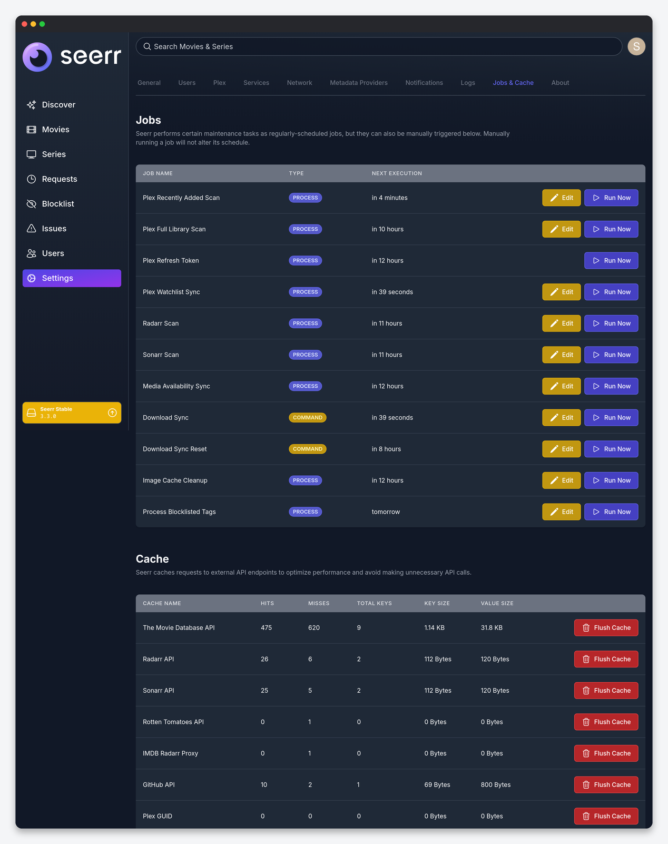668x844 pixels.
Task: Run Plex Recently Added Scan now
Action: tap(611, 198)
